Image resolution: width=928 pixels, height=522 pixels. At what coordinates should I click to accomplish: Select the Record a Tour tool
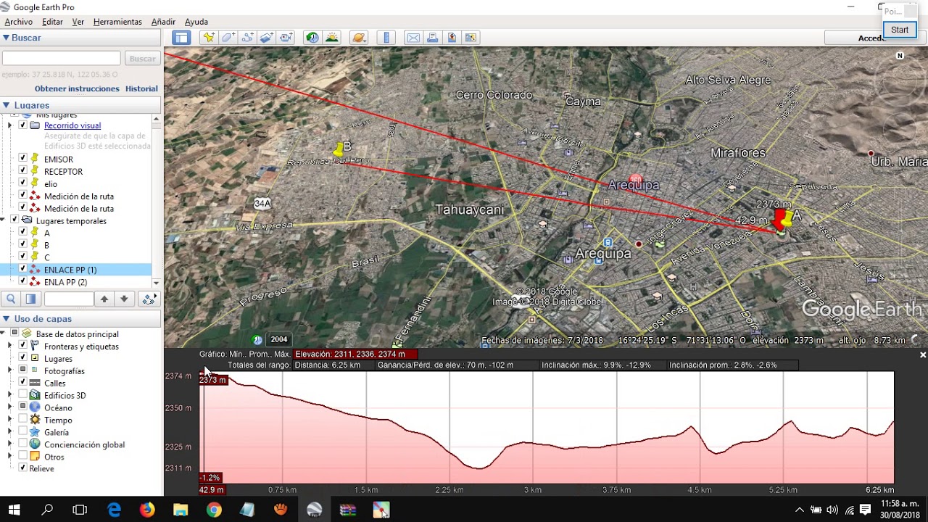(x=286, y=38)
